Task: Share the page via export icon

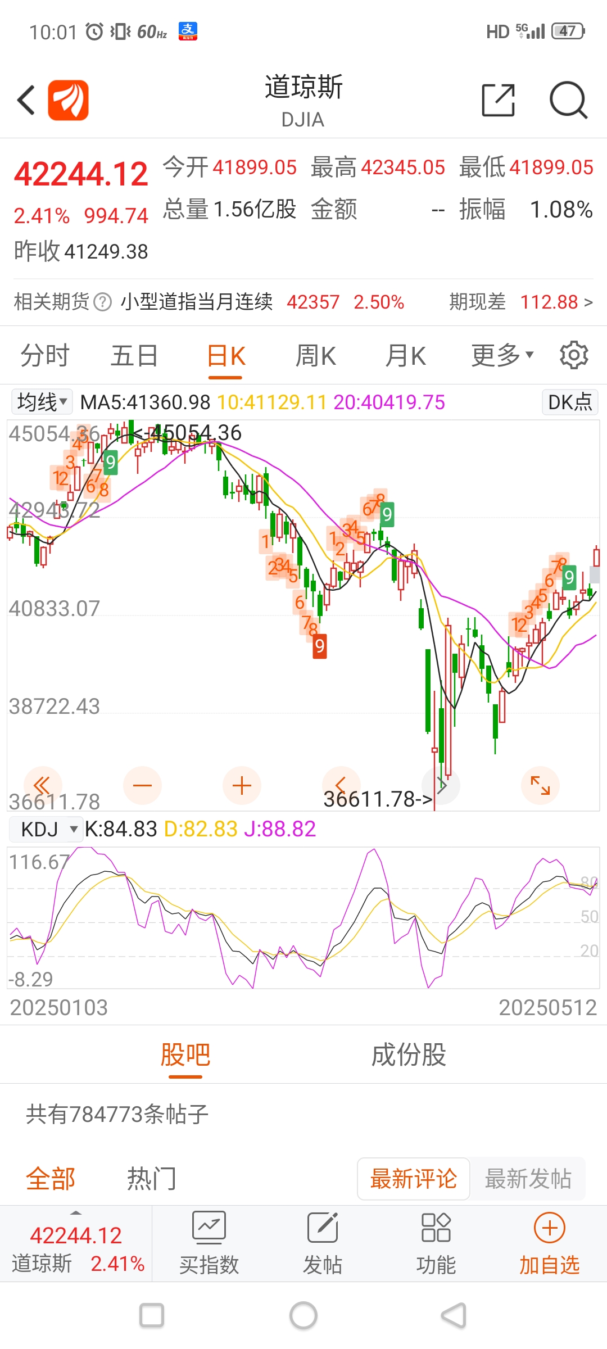Action: [x=499, y=100]
